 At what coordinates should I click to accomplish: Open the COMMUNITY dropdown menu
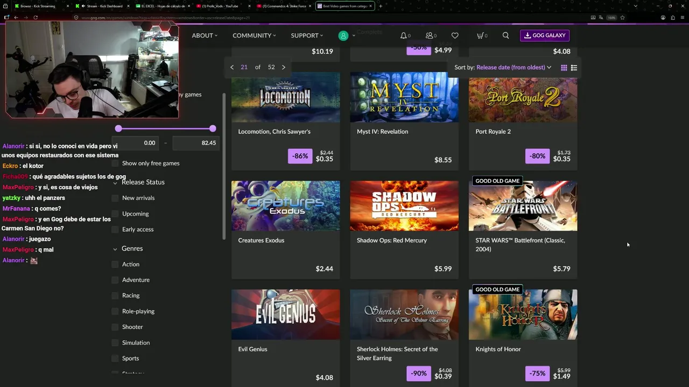point(254,35)
